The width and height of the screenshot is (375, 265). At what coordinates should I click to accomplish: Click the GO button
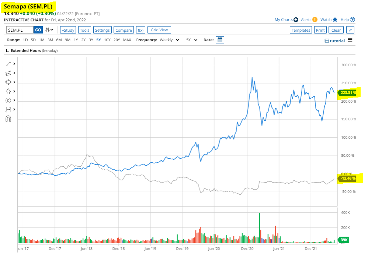click(38, 30)
